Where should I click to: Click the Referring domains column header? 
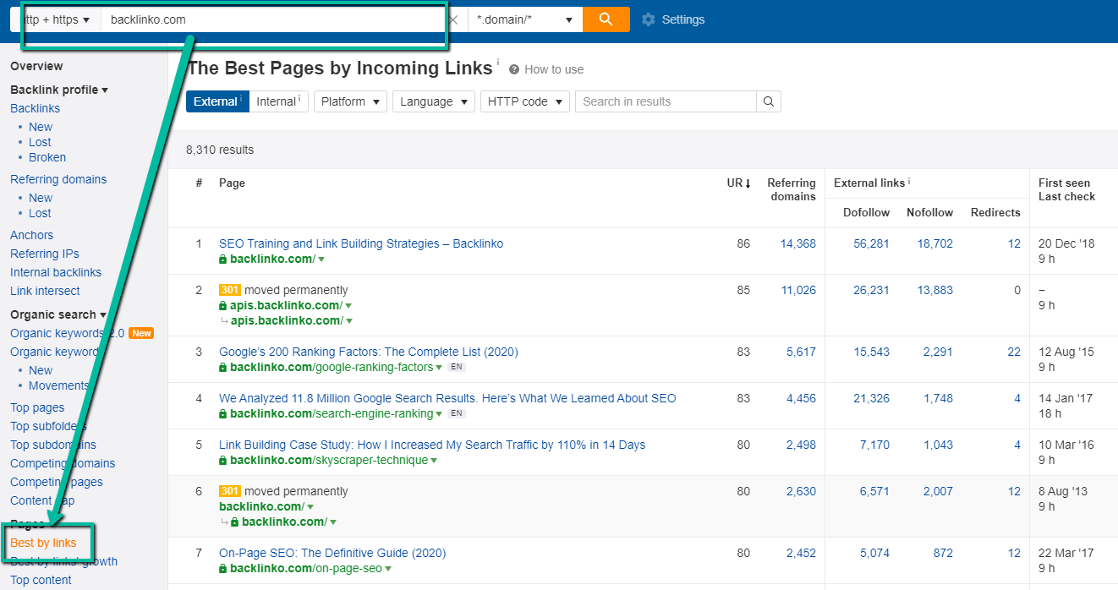coord(792,189)
